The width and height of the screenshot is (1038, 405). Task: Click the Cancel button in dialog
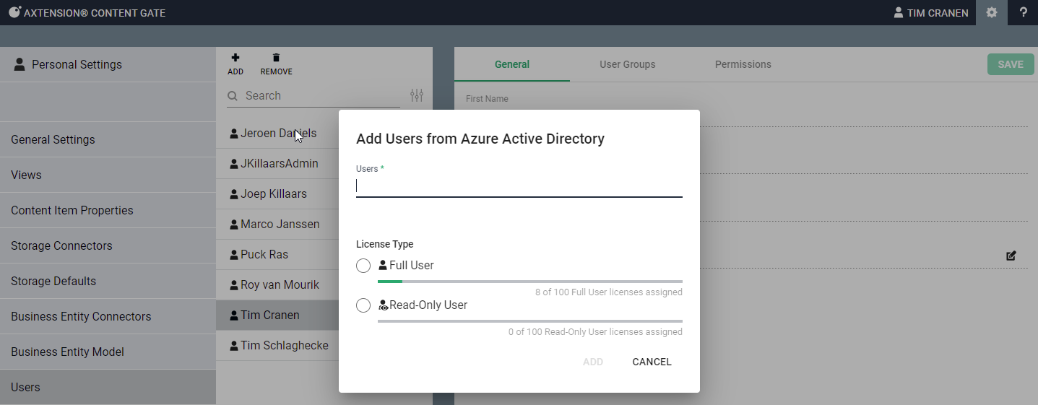pos(652,362)
